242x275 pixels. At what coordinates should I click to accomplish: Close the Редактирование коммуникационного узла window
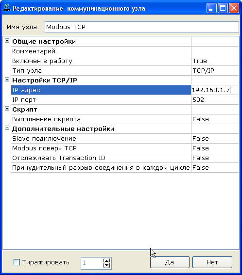(234, 8)
